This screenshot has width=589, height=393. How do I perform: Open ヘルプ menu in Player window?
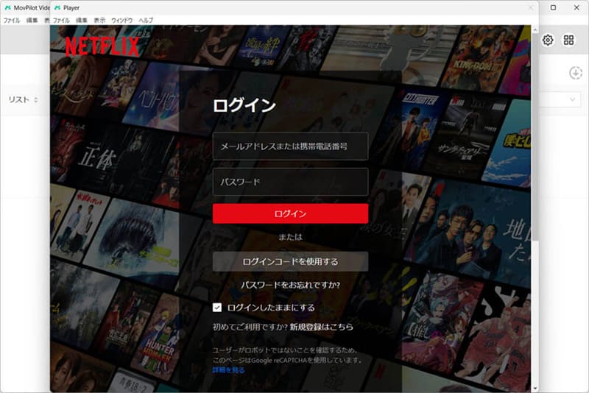click(146, 21)
